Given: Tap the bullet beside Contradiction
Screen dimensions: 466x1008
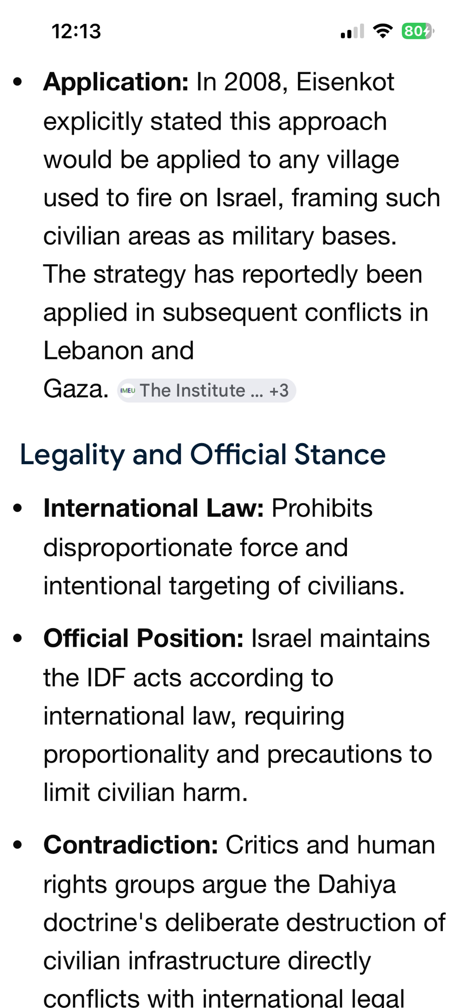Looking at the screenshot, I should coord(18,845).
